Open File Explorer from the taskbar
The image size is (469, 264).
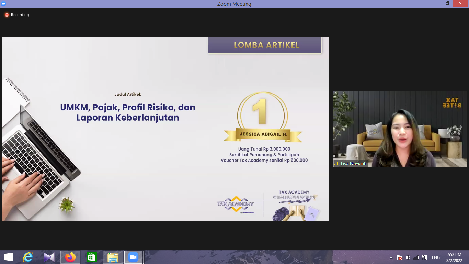113,257
